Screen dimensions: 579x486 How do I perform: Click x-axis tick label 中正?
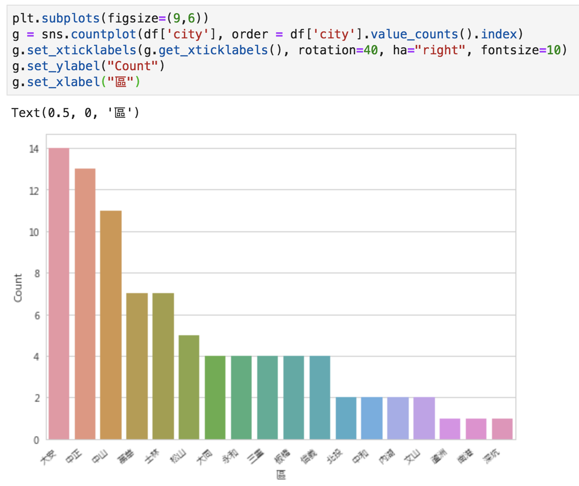[x=73, y=457]
